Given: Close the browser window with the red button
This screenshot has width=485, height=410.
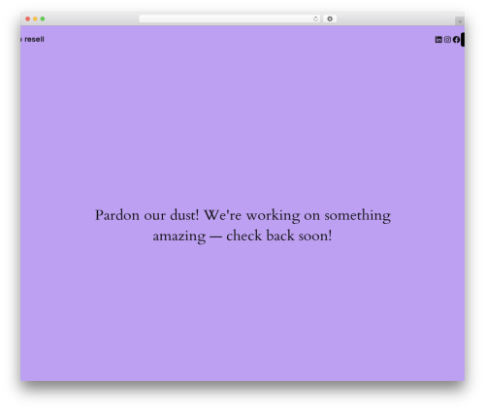Looking at the screenshot, I should point(28,18).
